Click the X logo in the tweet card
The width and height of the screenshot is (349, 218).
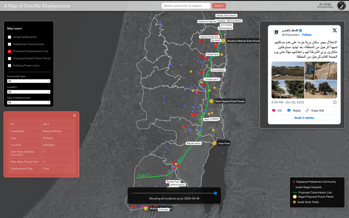(x=335, y=30)
